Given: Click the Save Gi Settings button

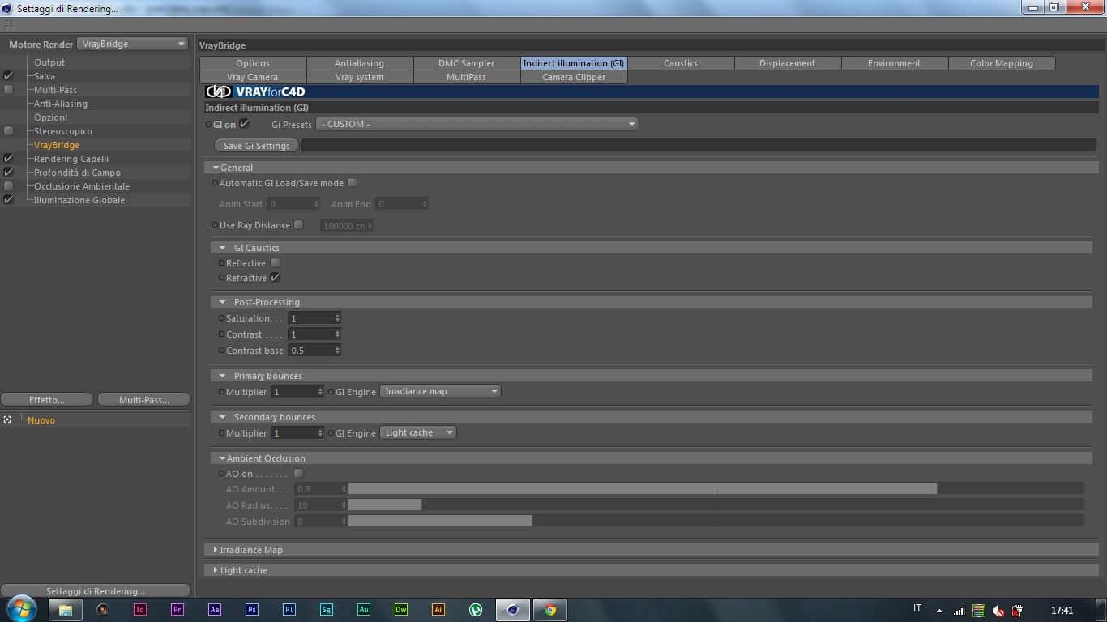Looking at the screenshot, I should pos(256,146).
